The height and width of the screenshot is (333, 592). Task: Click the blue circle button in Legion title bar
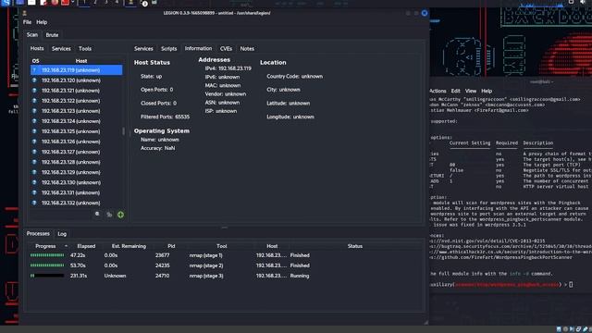(425, 13)
